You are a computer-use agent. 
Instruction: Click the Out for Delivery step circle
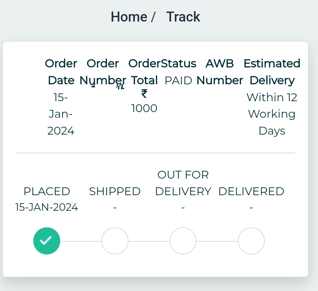click(x=183, y=241)
